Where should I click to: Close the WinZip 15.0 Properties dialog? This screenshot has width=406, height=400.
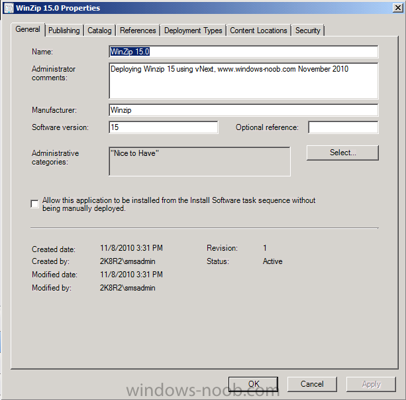point(397,8)
